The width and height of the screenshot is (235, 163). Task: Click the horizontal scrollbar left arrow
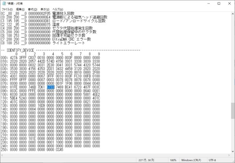[x=2, y=155]
